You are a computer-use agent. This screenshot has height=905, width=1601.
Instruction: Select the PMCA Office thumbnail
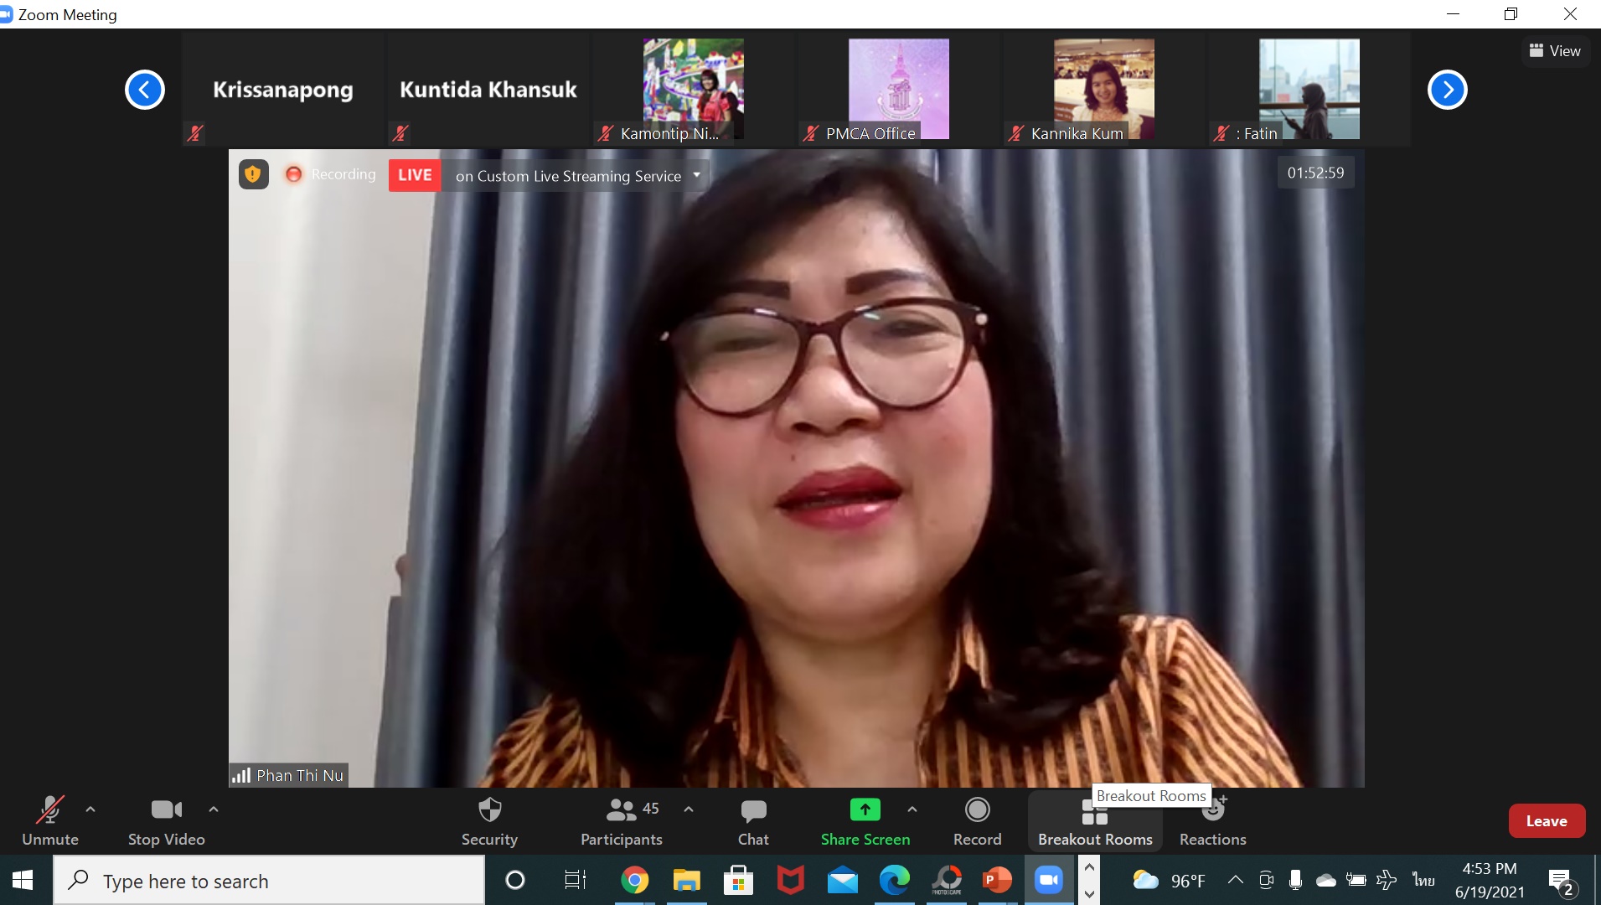coord(898,90)
